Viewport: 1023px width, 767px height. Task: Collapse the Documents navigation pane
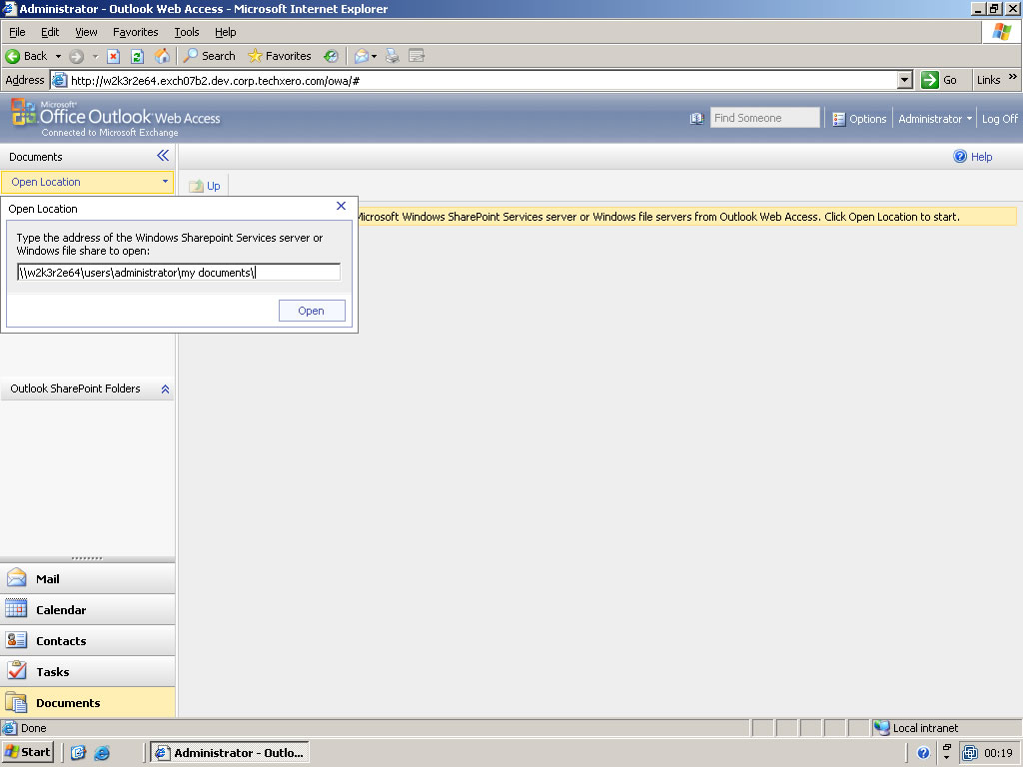(x=163, y=156)
